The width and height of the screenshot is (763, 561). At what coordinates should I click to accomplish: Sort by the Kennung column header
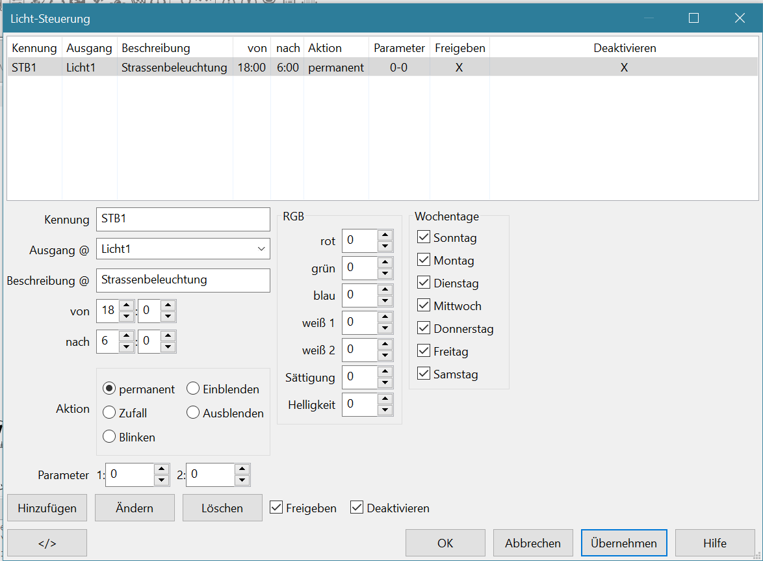(34, 48)
